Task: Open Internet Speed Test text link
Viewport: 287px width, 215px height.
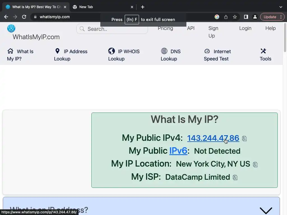Action: [x=217, y=55]
